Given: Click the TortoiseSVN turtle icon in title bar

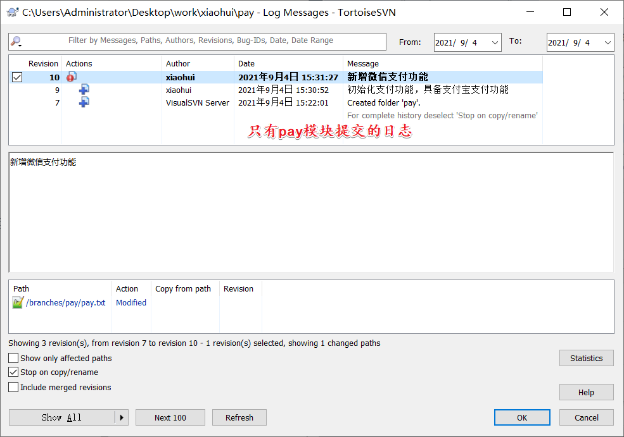Looking at the screenshot, I should tap(13, 12).
